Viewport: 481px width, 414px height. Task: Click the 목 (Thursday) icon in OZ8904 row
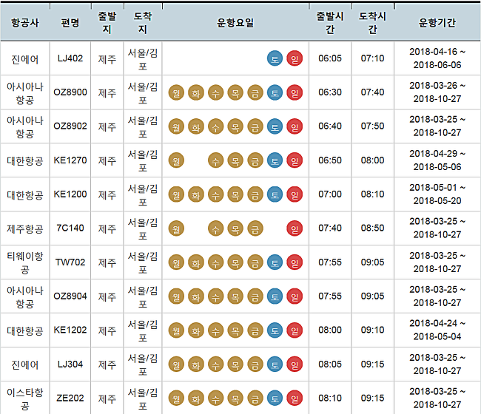tap(235, 296)
